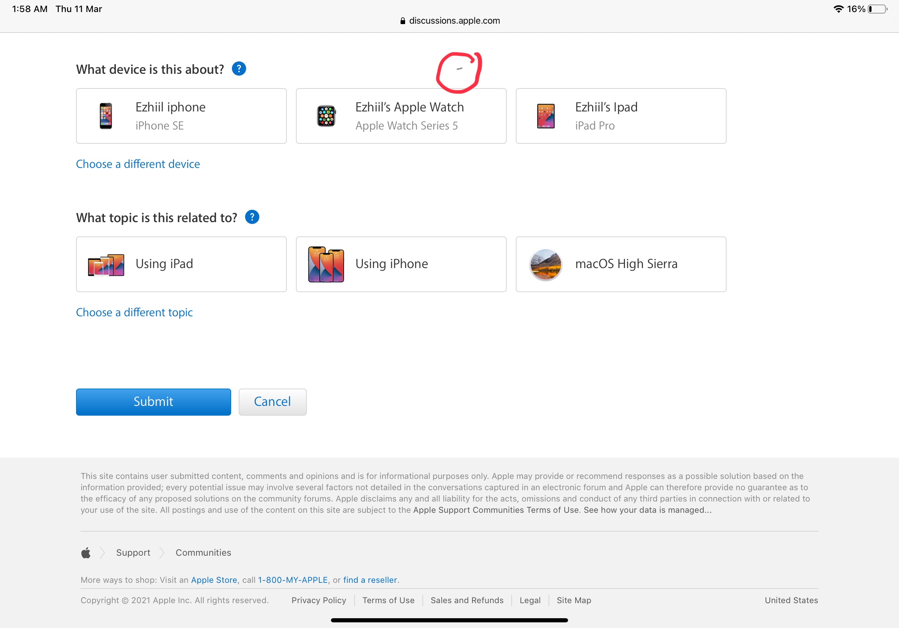Click help icon beside device question
This screenshot has width=899, height=628.
[x=239, y=69]
